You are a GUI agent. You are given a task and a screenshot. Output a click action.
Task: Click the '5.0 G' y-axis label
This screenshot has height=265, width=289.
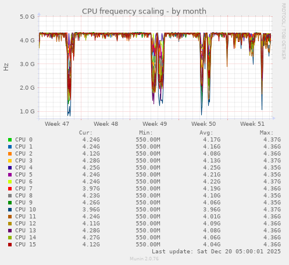[27, 17]
